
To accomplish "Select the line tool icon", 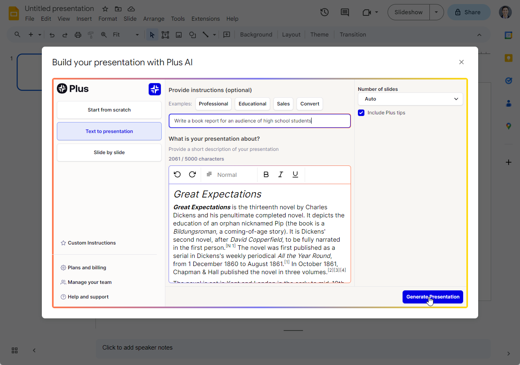I will (x=206, y=34).
